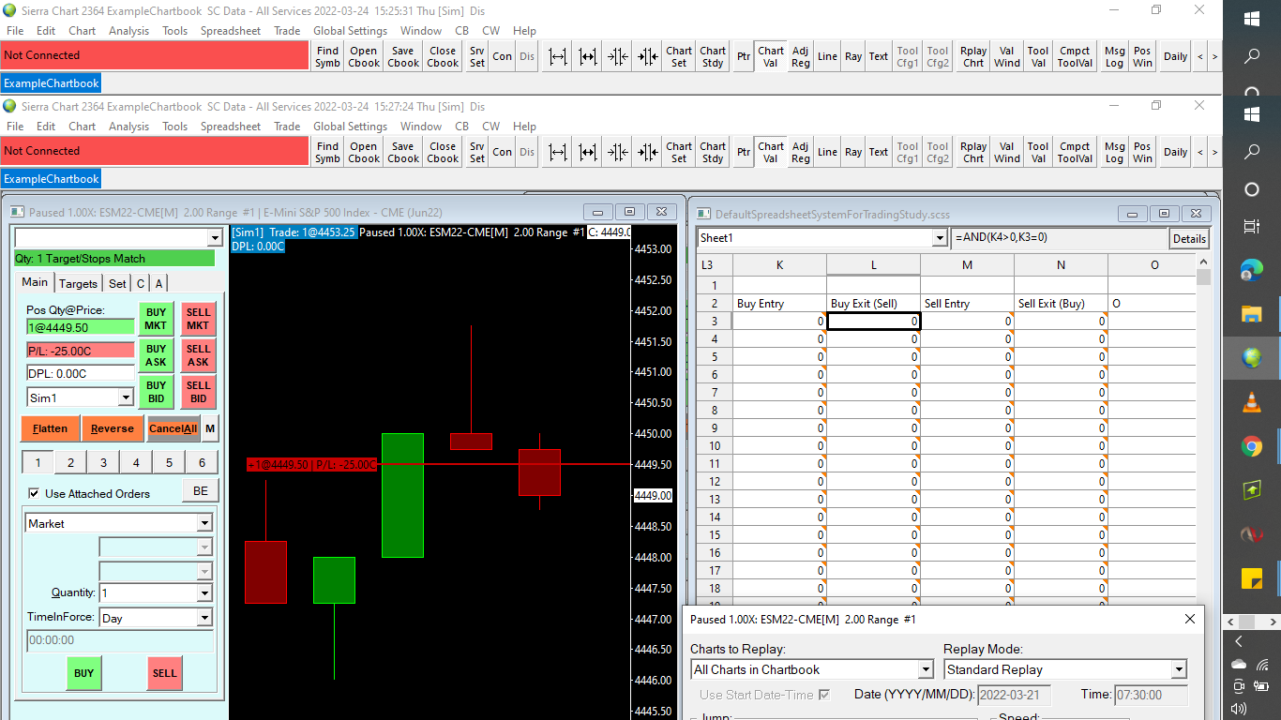Click the Details button beside the formula box
Viewport: 1281px width, 720px height.
point(1189,238)
